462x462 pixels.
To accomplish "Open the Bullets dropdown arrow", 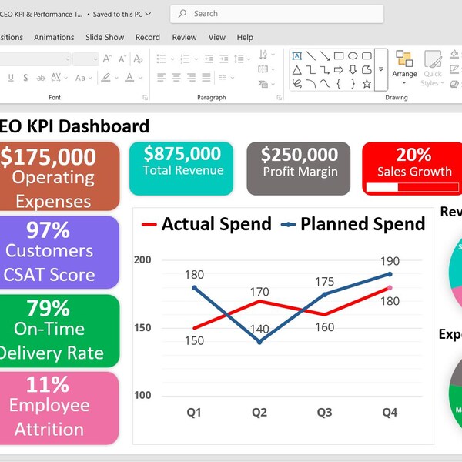I will click(172, 59).
